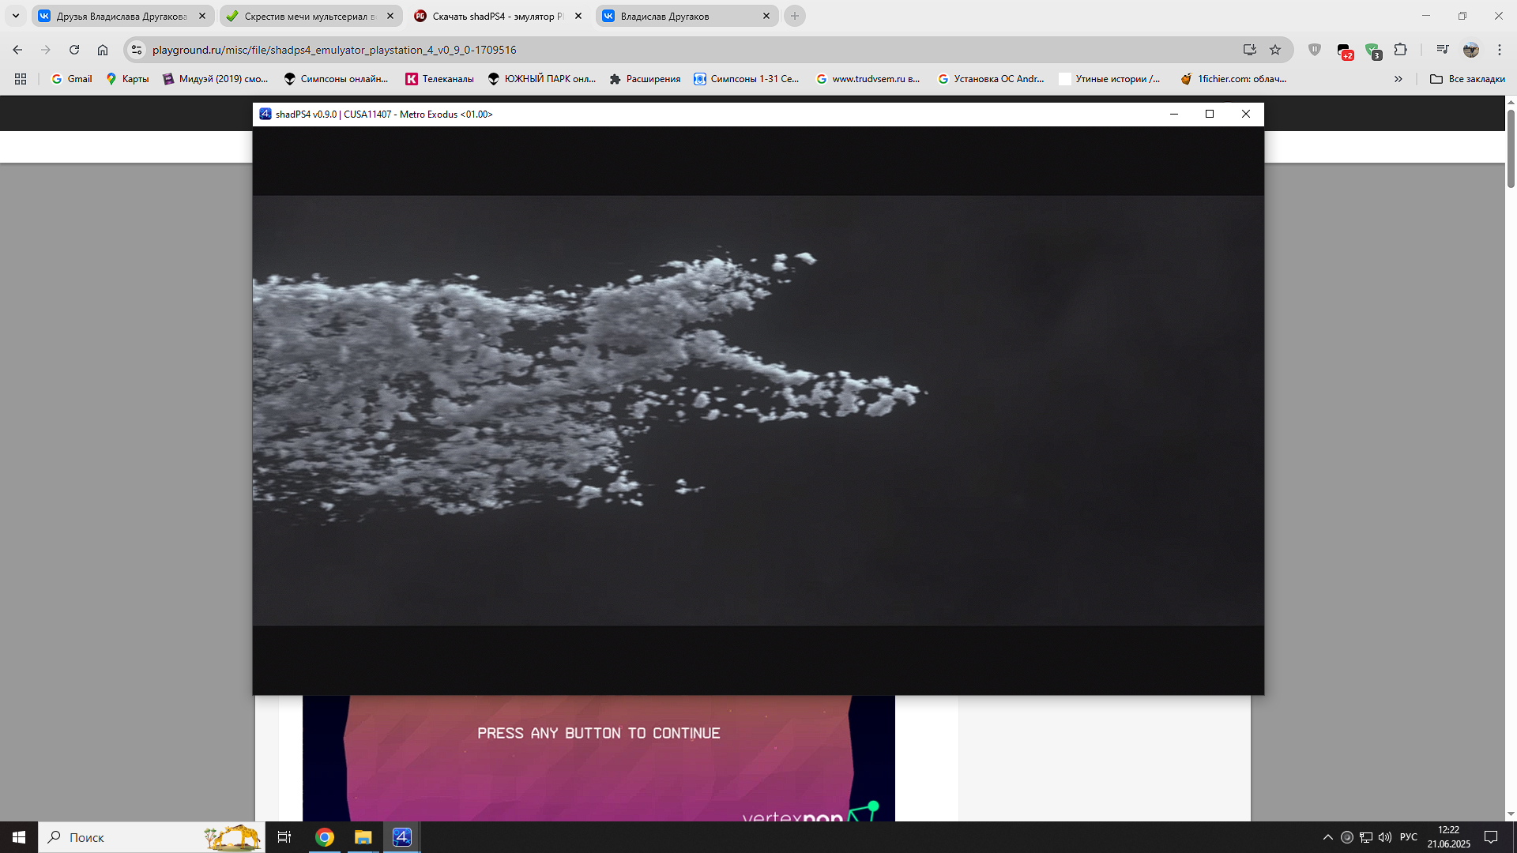Open the ЮЖНЫЙ ПАРК bookmark
1517x853 pixels.
[x=542, y=79]
